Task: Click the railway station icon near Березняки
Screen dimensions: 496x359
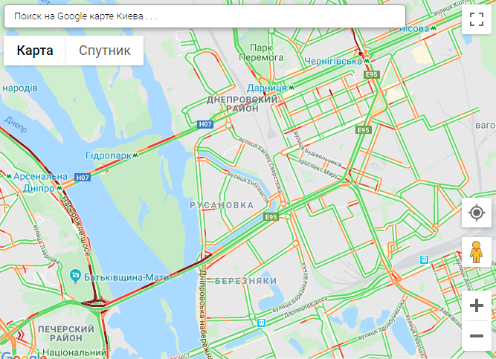Action: coord(261,323)
